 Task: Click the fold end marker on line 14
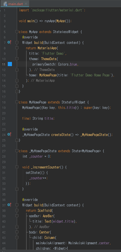pos(17,80)
